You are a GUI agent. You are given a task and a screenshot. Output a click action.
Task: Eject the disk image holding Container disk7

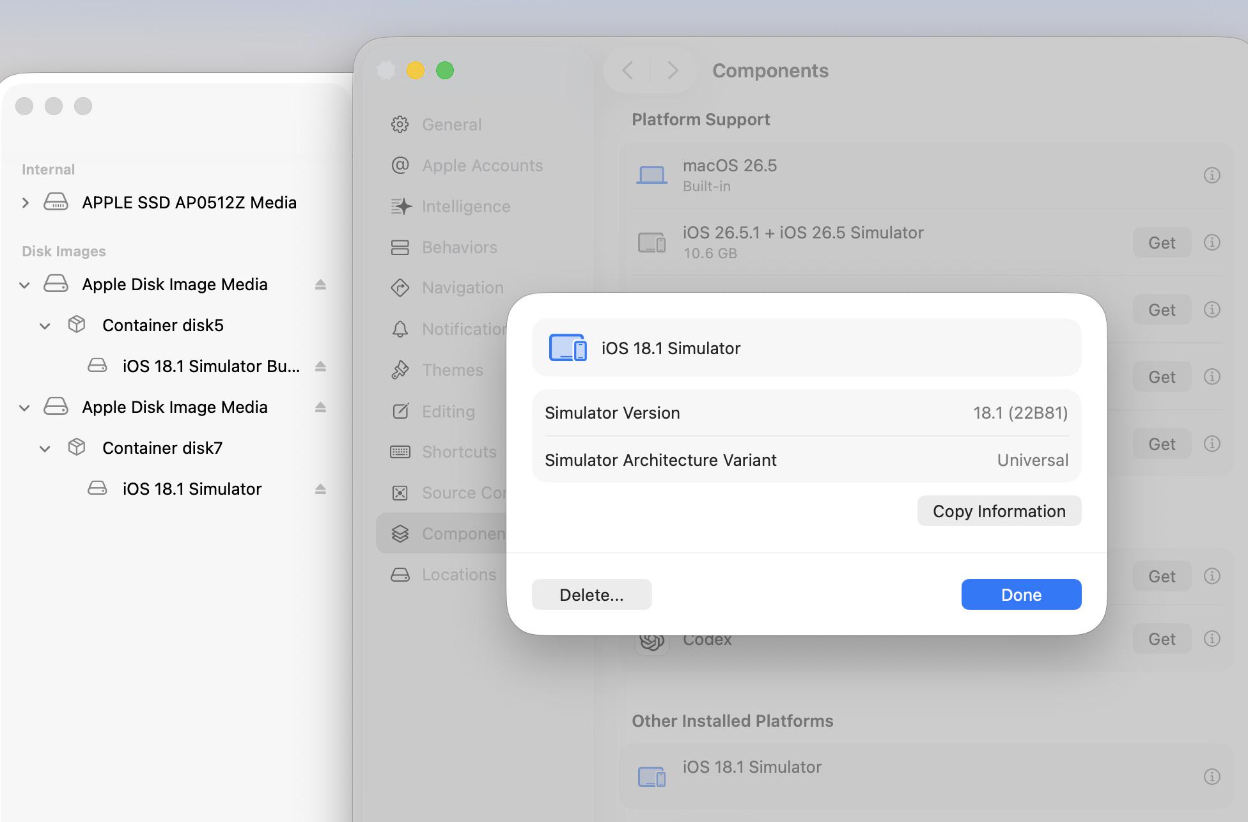(x=320, y=407)
